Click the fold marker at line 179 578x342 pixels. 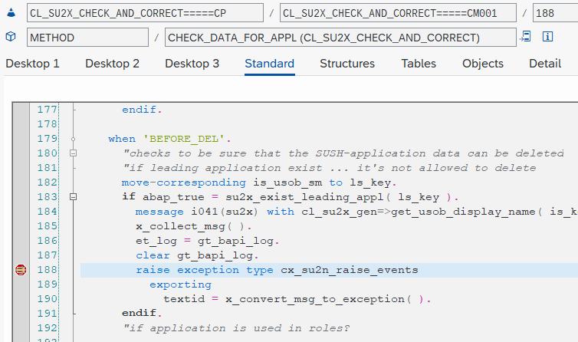tap(73, 139)
